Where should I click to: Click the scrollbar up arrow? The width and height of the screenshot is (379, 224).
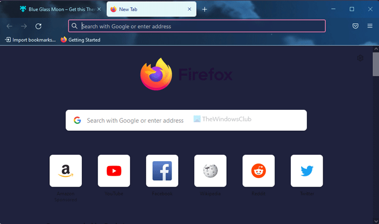(376, 49)
